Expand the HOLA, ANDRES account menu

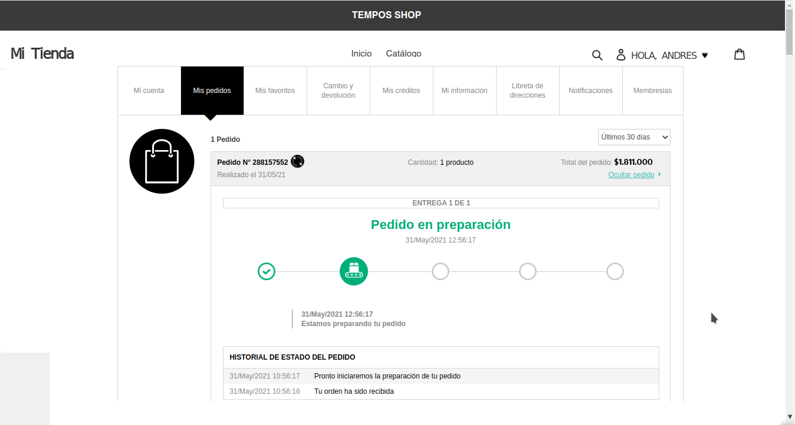(x=669, y=55)
